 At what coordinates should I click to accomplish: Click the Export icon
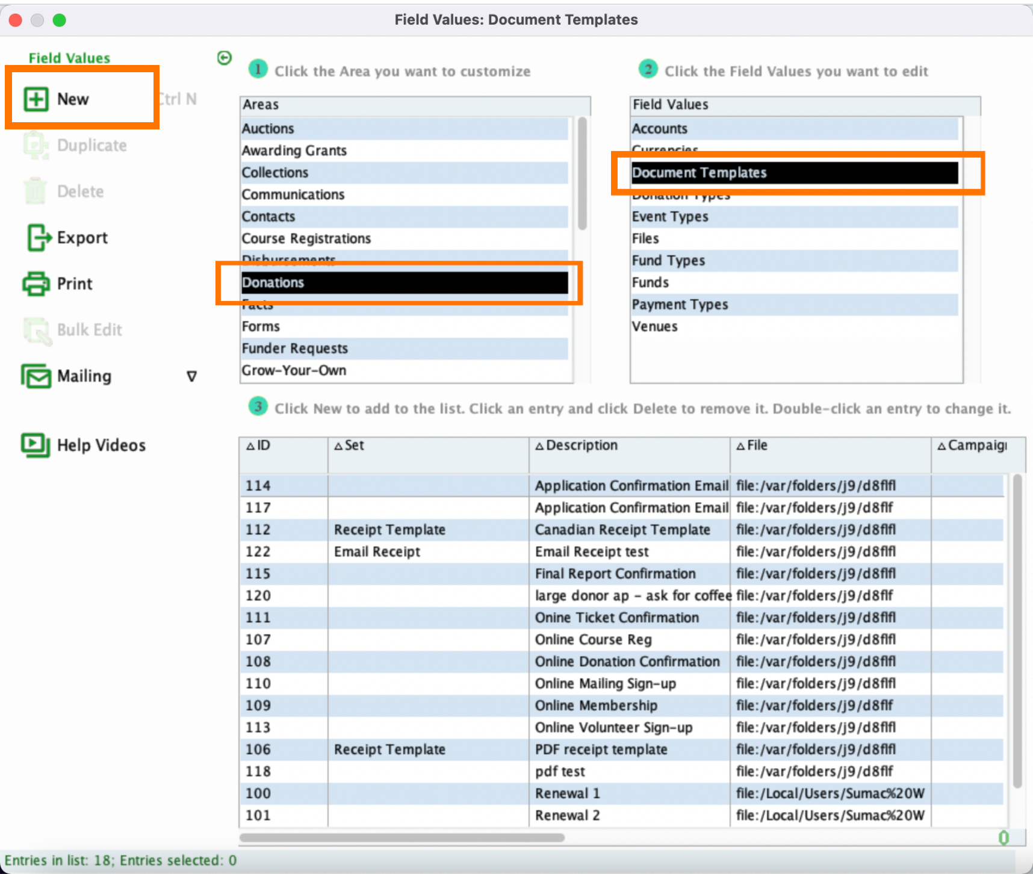(39, 238)
